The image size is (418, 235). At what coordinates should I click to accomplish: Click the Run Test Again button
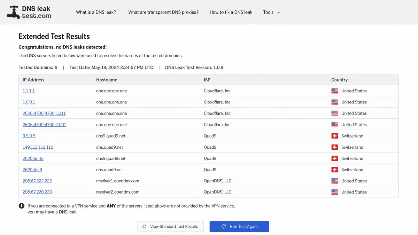[239, 226]
